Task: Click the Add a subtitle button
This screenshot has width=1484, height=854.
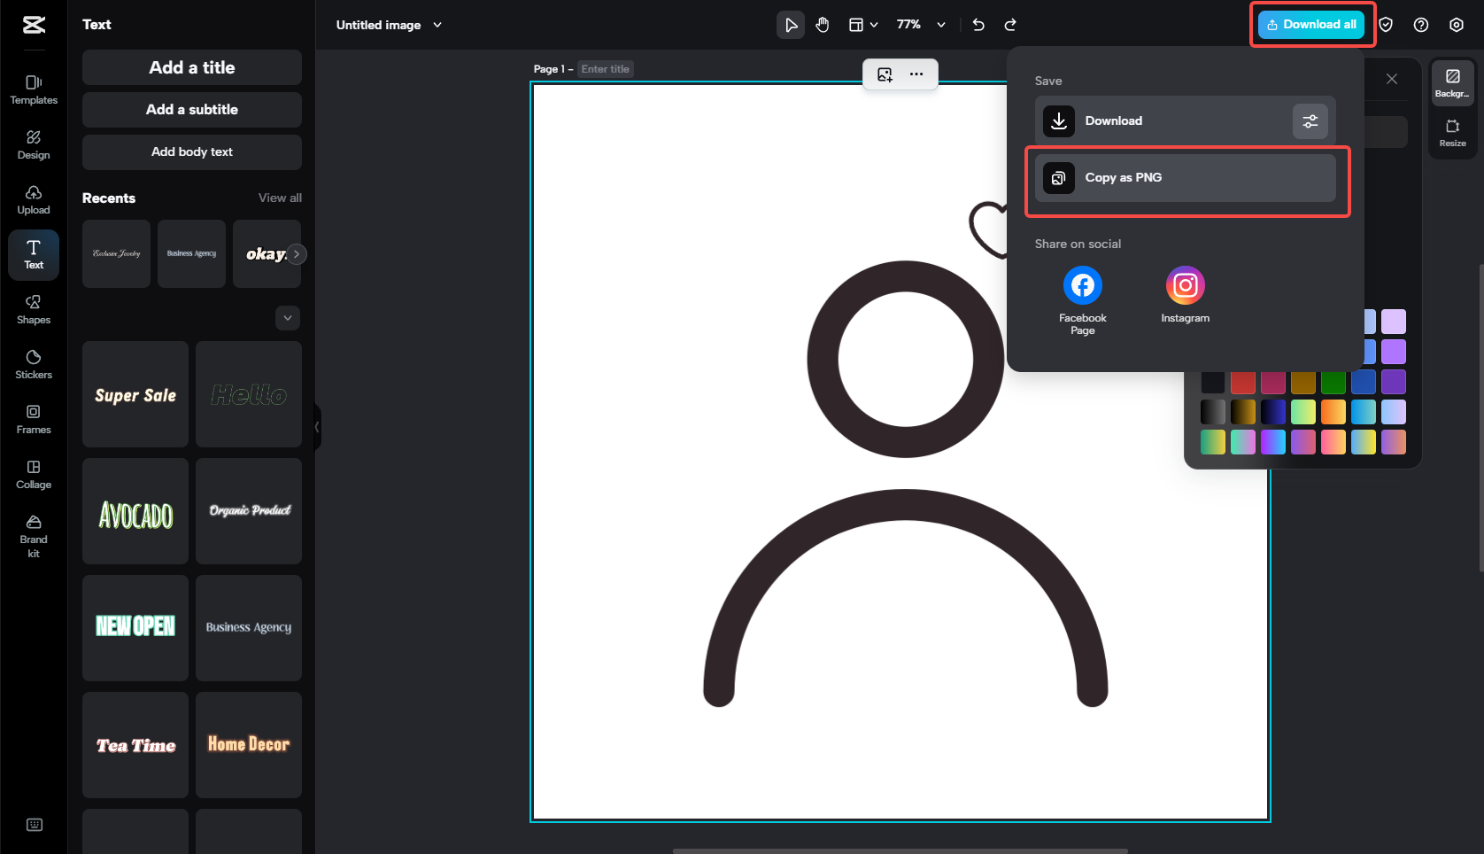Action: 191,109
